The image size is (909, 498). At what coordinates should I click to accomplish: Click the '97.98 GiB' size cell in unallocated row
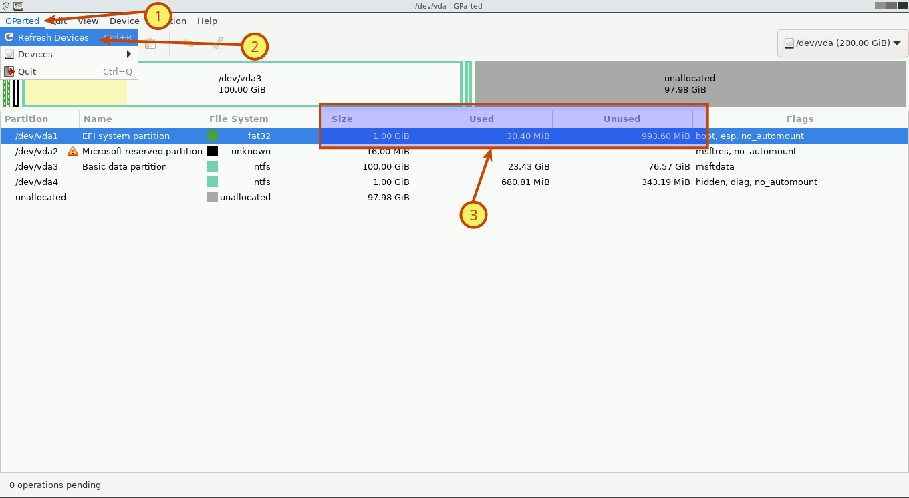point(389,197)
